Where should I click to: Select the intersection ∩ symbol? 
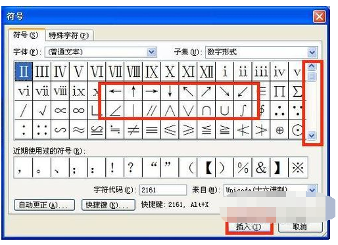point(206,110)
